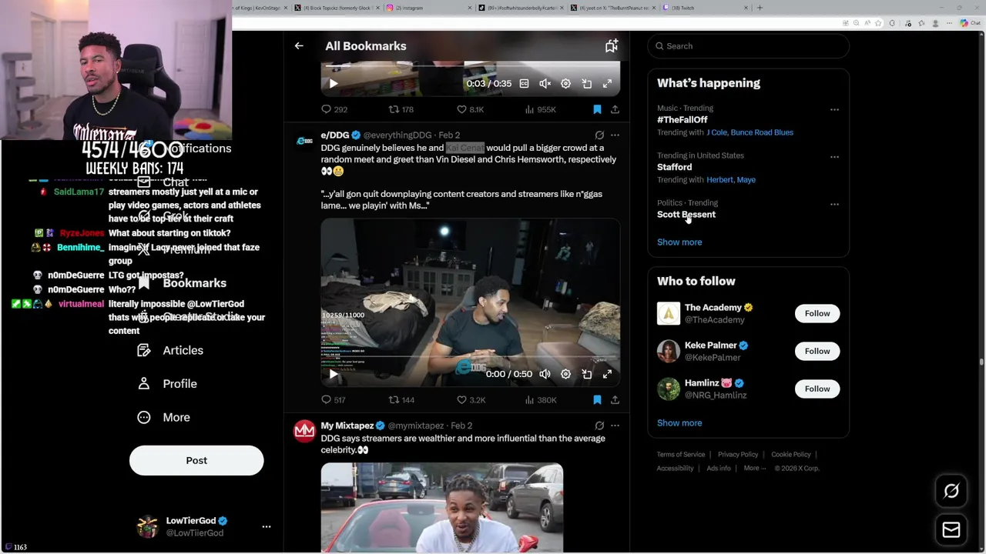The width and height of the screenshot is (986, 554).
Task: Repost the post with 144 reposts
Action: 401,400
